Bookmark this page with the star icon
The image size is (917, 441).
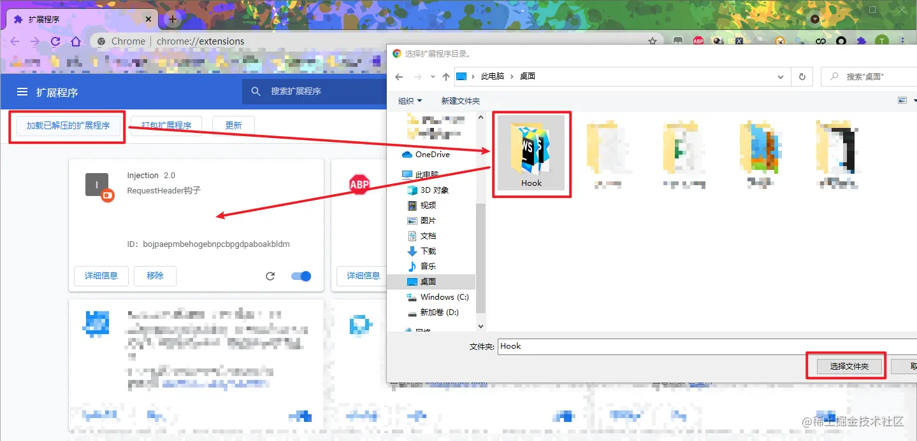652,41
